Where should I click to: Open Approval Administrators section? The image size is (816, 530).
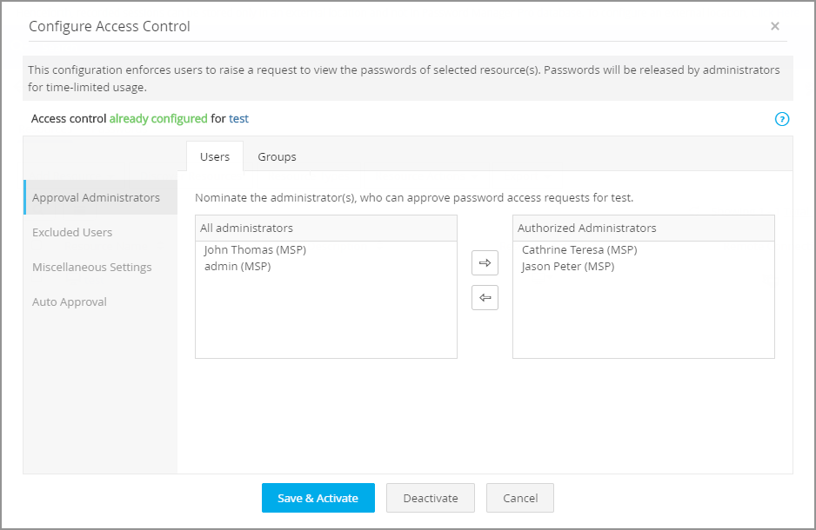click(x=96, y=197)
